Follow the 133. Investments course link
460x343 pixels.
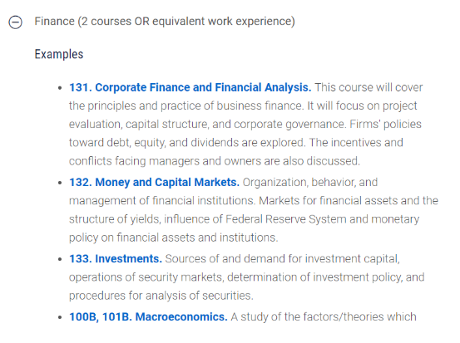coord(116,258)
